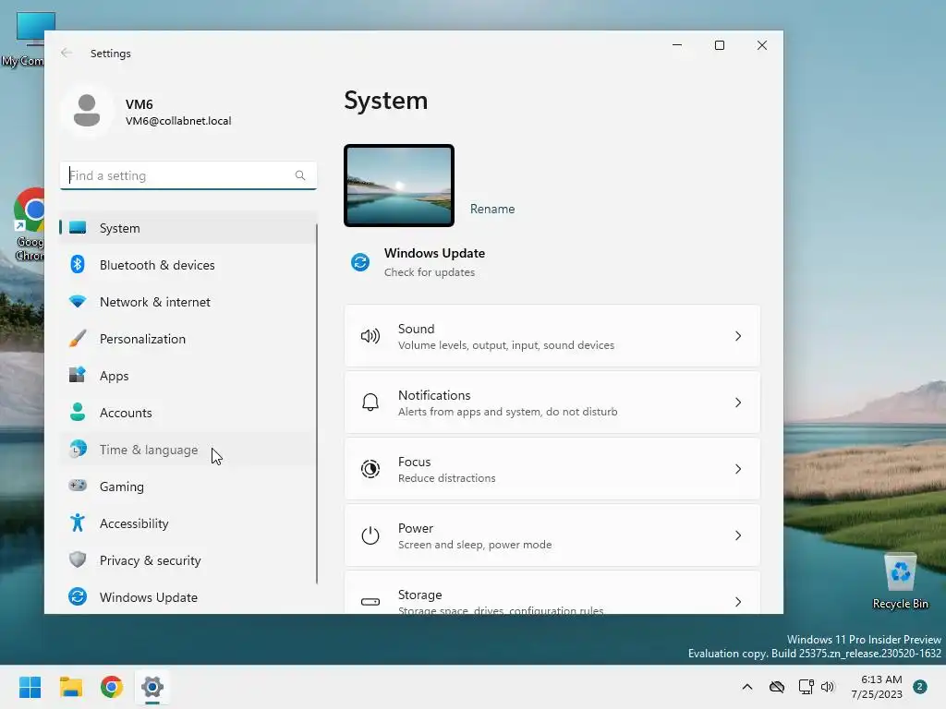
Task: Open Windows Update from the sidebar
Action: (x=149, y=597)
